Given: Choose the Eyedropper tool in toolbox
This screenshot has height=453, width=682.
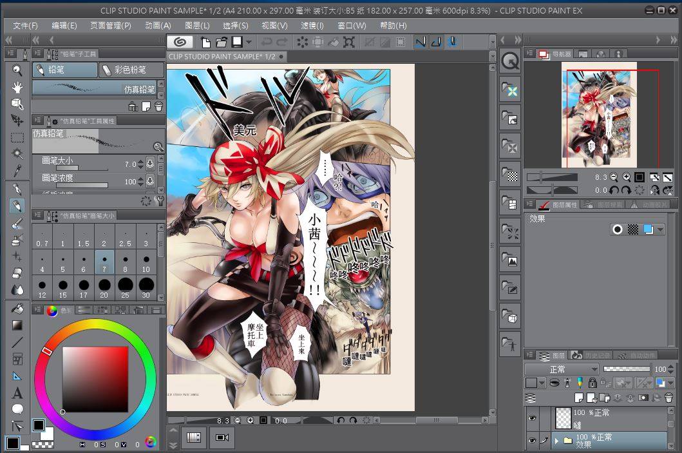Looking at the screenshot, I should pos(17,171).
